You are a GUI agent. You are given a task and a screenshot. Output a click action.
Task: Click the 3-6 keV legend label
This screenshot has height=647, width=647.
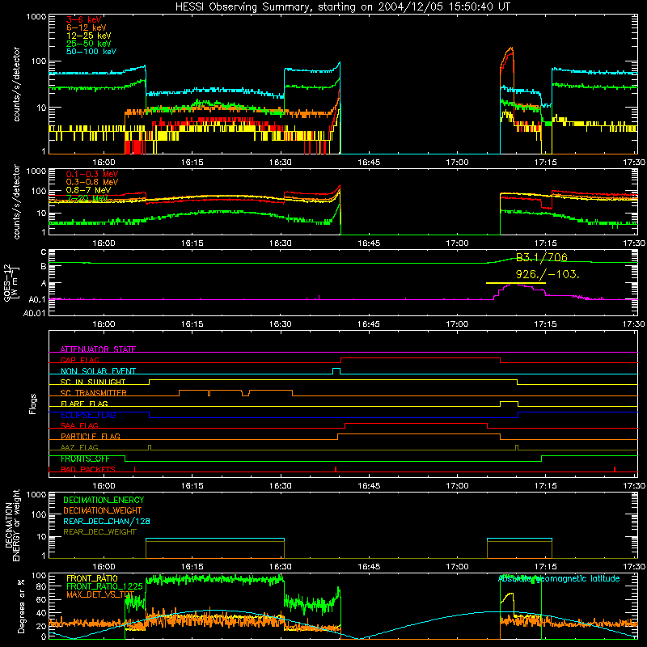(84, 19)
